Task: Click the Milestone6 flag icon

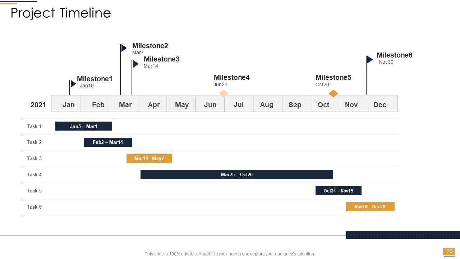Action: [x=370, y=60]
